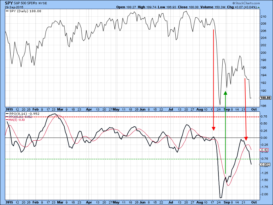The image size is (273, 205).
Task: Click the 202 price axis label
Action: (x=263, y=45)
